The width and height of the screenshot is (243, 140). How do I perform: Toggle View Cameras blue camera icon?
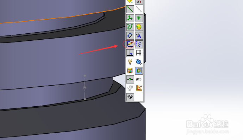pos(139,62)
